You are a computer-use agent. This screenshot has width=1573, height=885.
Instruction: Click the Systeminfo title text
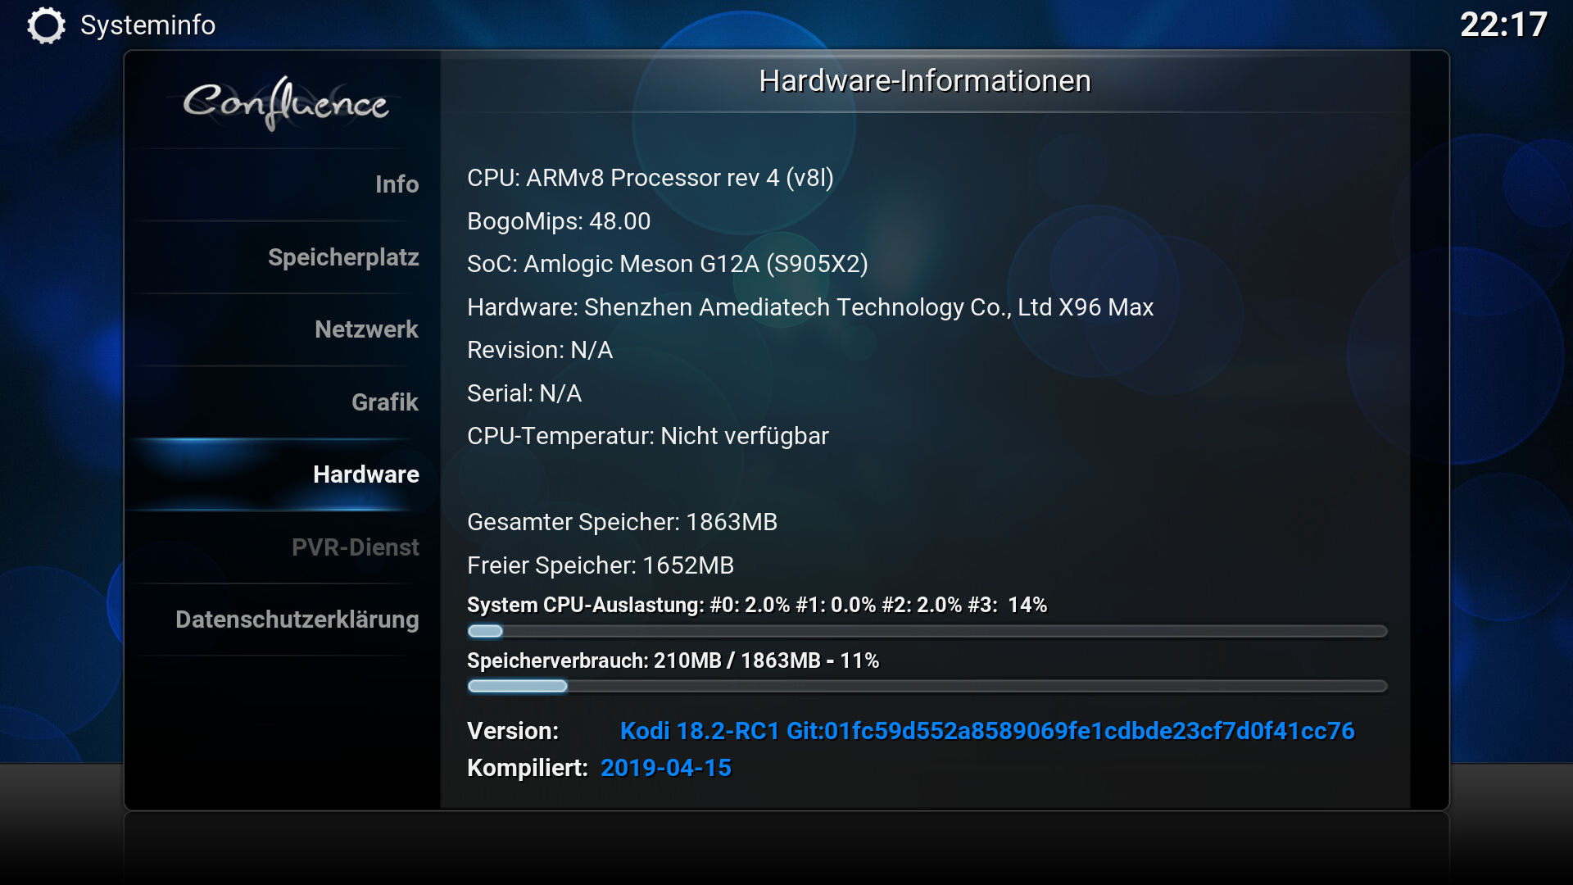[x=147, y=25]
